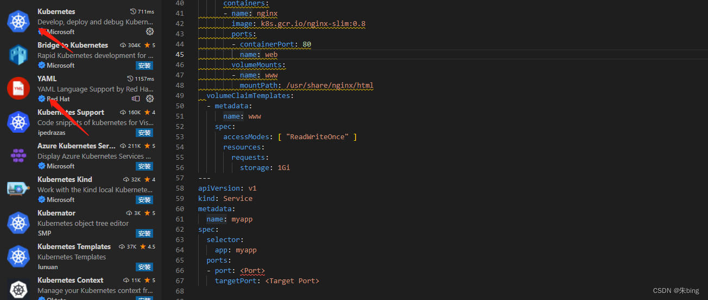Open the YAML extension's red logo
Screen dimensions: 708x300
[18, 88]
